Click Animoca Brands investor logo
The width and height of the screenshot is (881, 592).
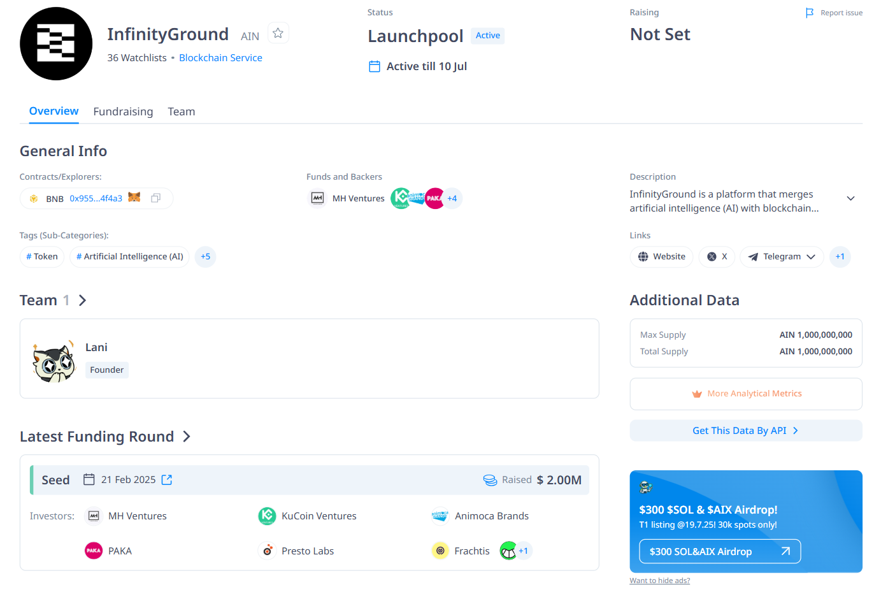[440, 516]
